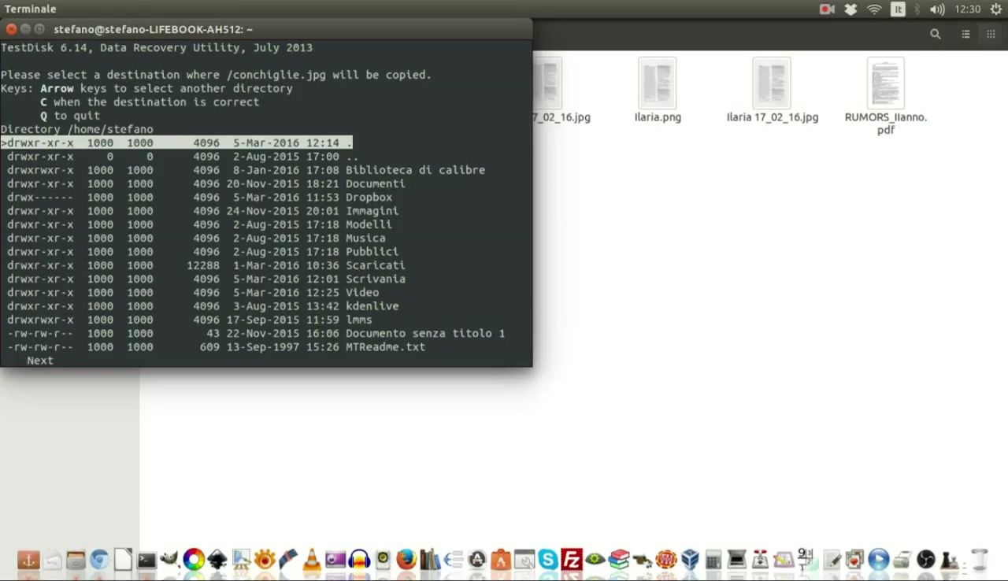The height and width of the screenshot is (581, 1008).
Task: Open the Terminal icon in the dock
Action: pyautogui.click(x=146, y=561)
